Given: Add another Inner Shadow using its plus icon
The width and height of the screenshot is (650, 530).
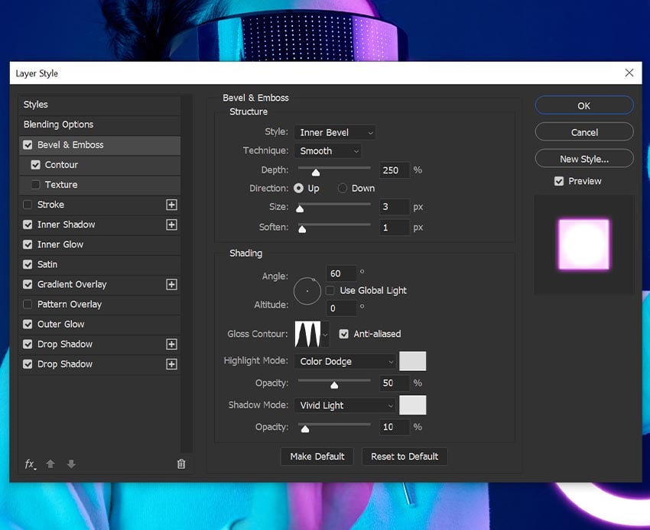Looking at the screenshot, I should click(171, 225).
